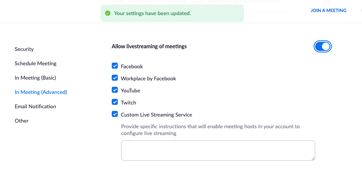Click the settings updated notification banner
The image size is (362, 175).
tap(172, 13)
